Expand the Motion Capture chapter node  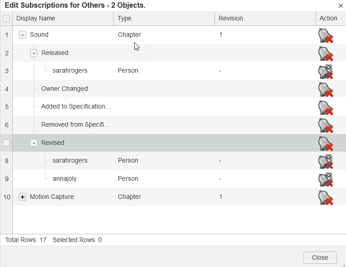(x=22, y=197)
